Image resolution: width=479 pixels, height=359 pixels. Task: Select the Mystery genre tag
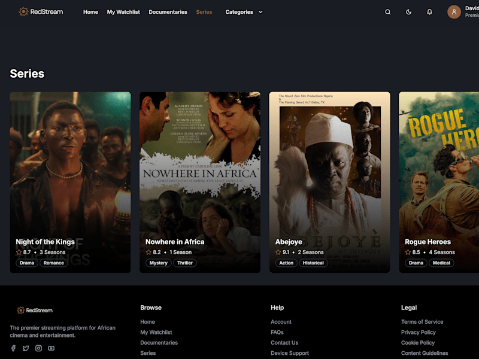pyautogui.click(x=159, y=263)
